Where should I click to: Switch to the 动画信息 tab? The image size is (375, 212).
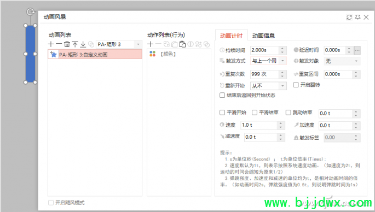pyautogui.click(x=263, y=36)
